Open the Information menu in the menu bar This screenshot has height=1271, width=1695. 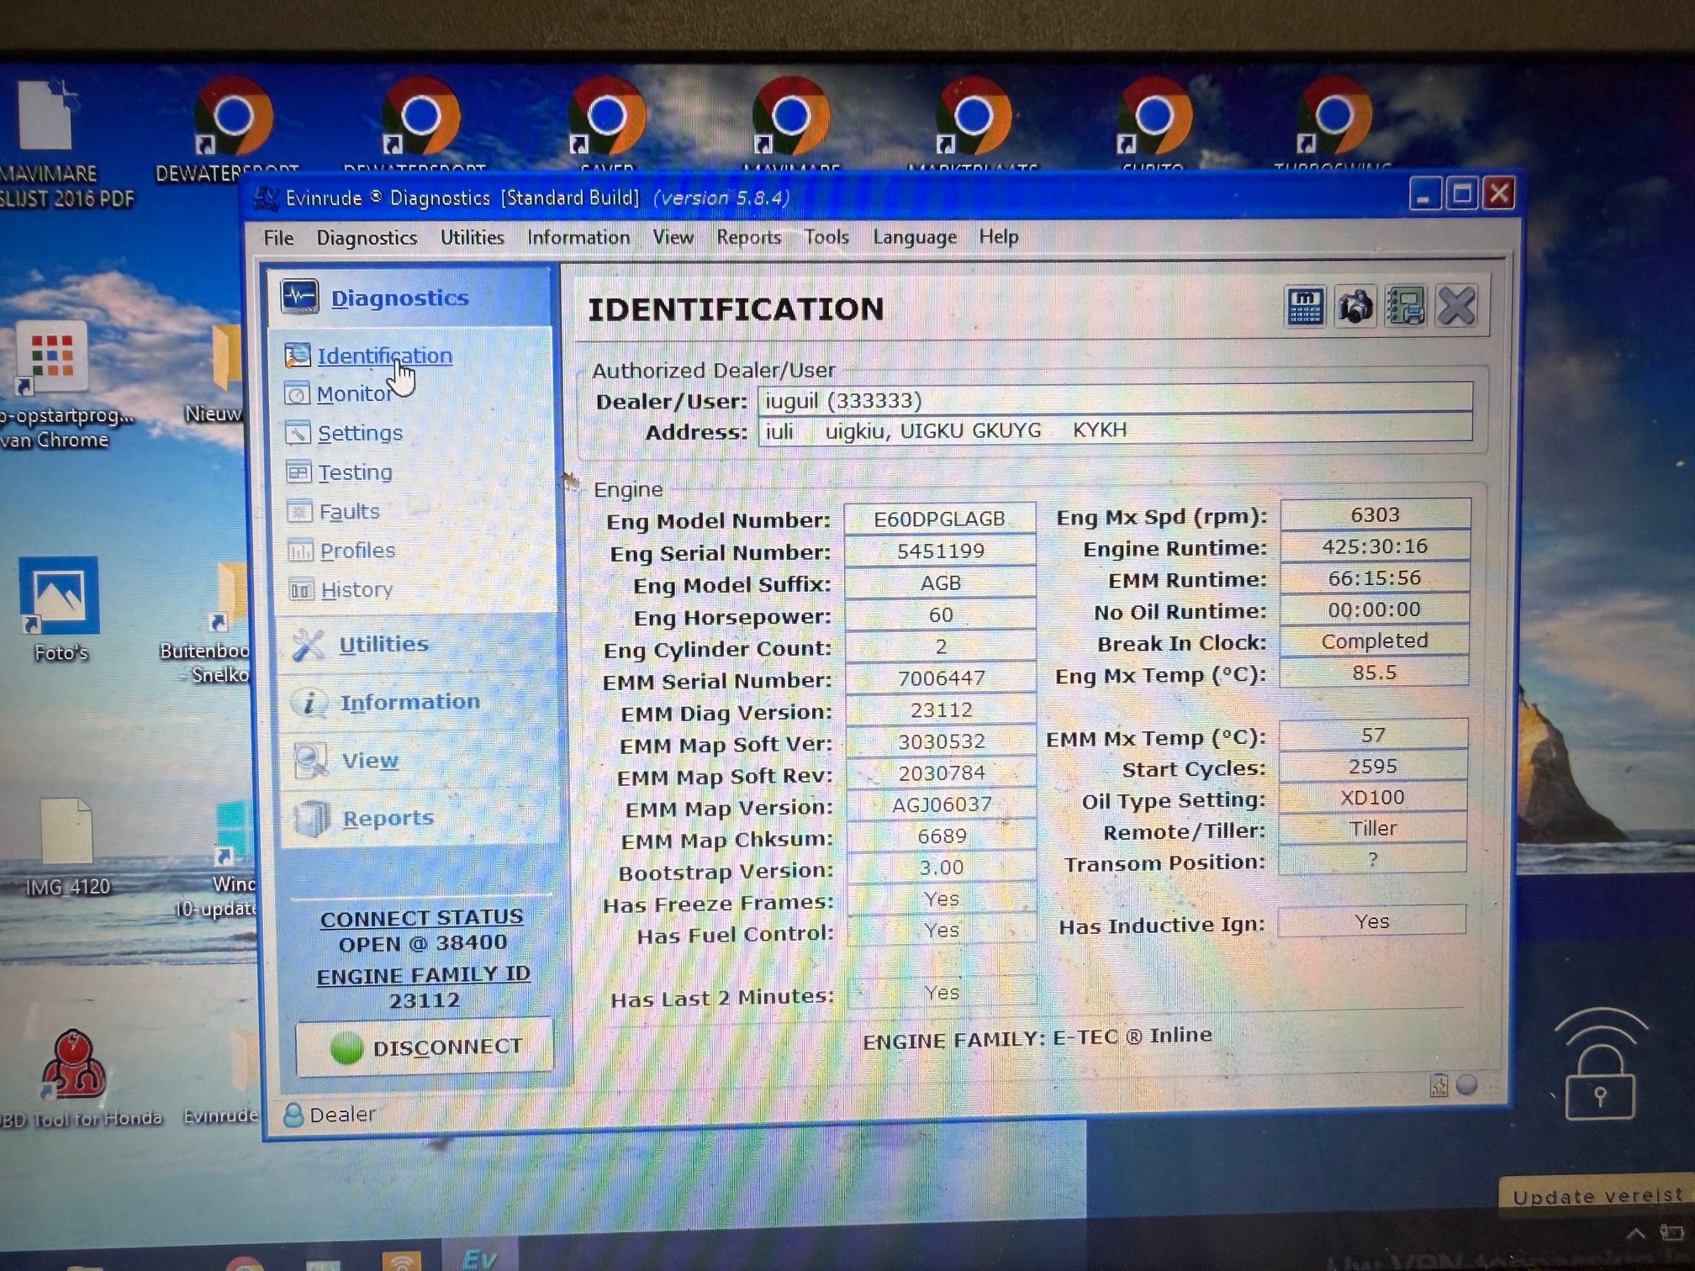[x=578, y=238]
